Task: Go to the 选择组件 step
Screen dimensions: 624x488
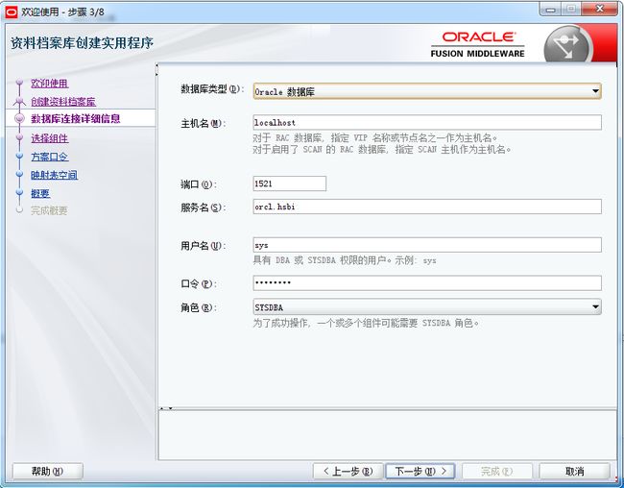Action: (x=50, y=138)
